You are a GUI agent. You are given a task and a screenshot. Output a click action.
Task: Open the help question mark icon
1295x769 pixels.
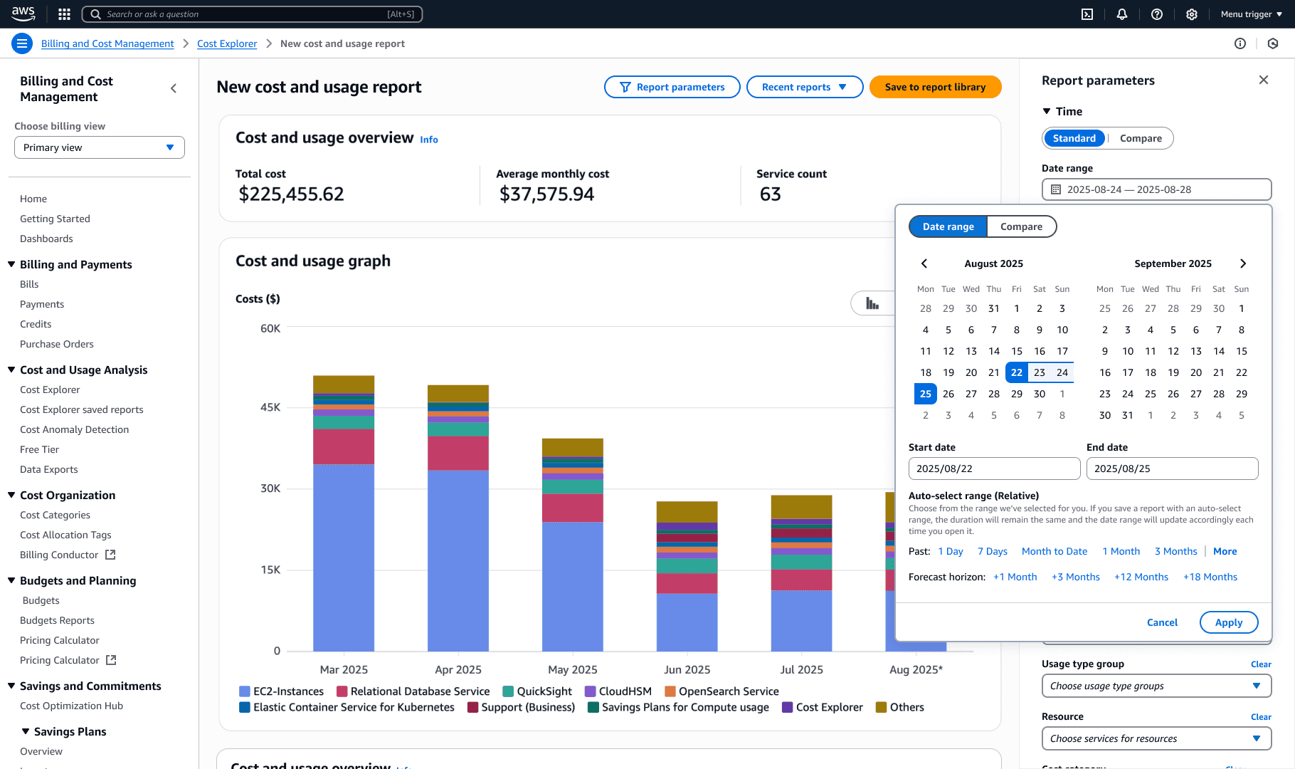1157,14
